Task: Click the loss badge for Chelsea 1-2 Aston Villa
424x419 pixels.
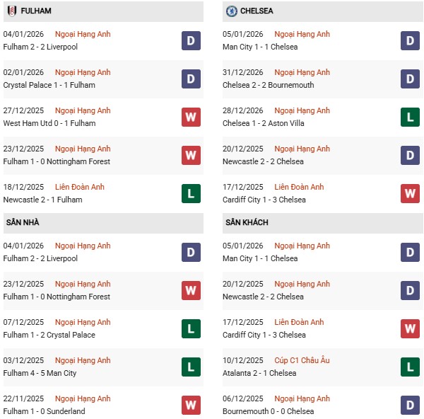Action: coord(411,117)
